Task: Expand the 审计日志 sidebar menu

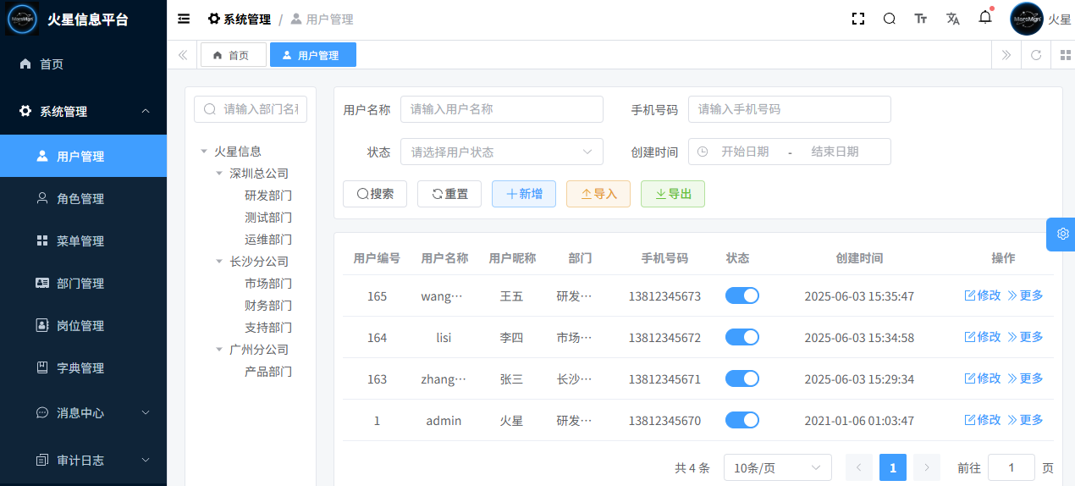Action: coord(83,460)
